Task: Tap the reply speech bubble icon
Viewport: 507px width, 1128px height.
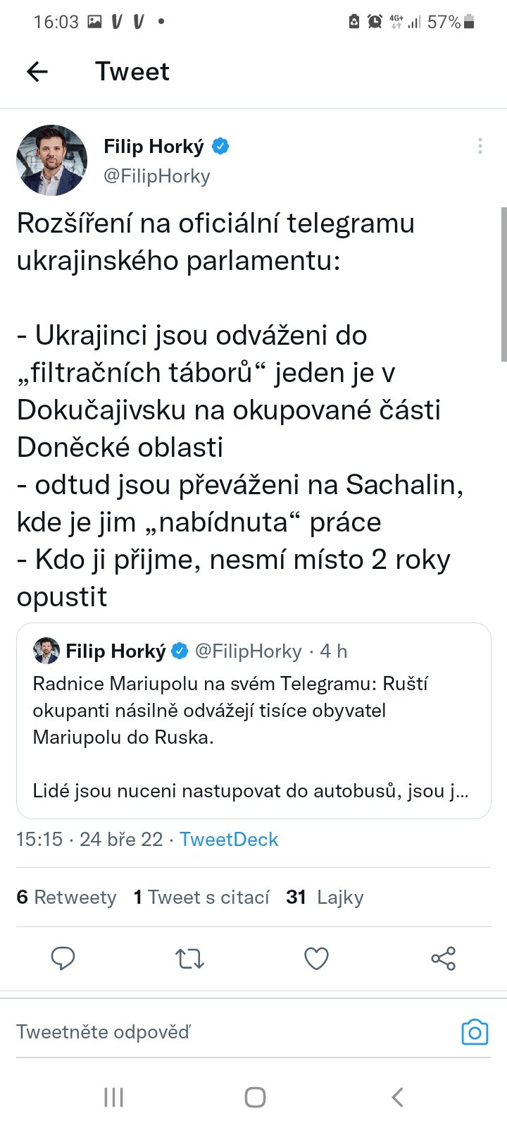Action: [63, 958]
